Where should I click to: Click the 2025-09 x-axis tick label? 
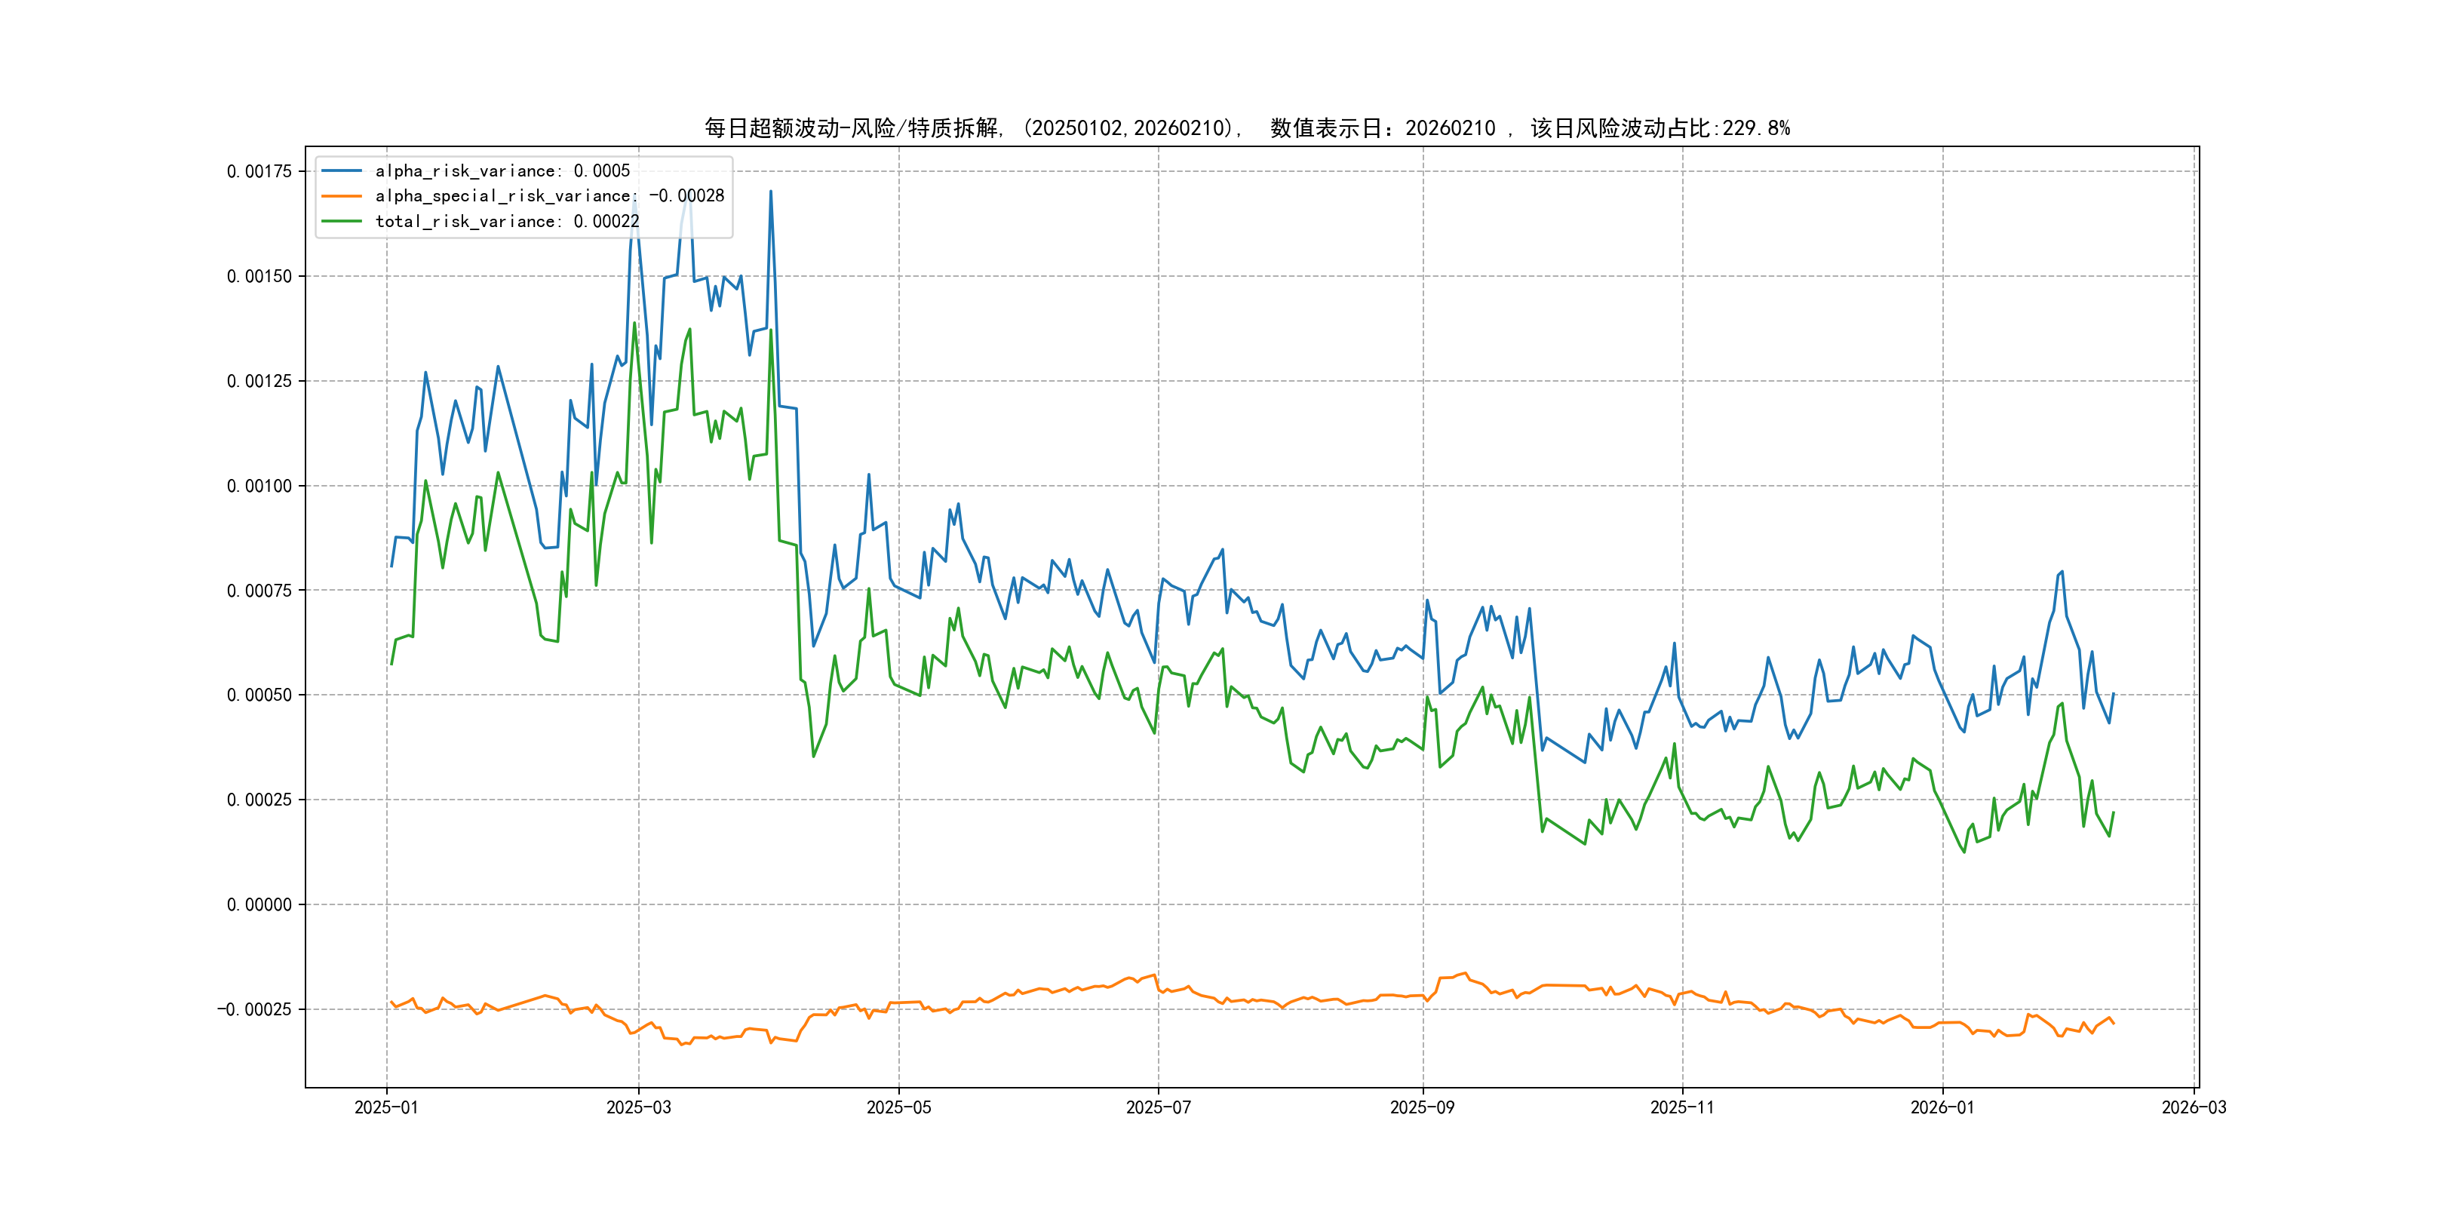click(x=1422, y=1107)
